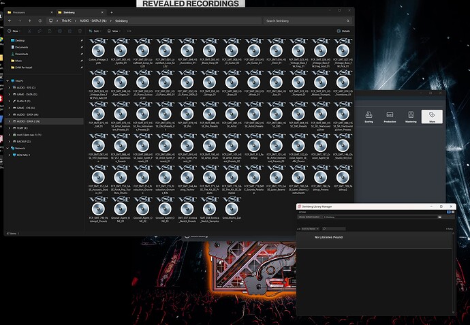Viewport: 470px width, 325px height.
Task: Go up one folder level in Explorer
Action: [30, 20]
